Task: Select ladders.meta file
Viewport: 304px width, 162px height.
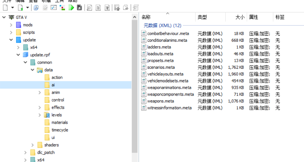Action: (159, 47)
